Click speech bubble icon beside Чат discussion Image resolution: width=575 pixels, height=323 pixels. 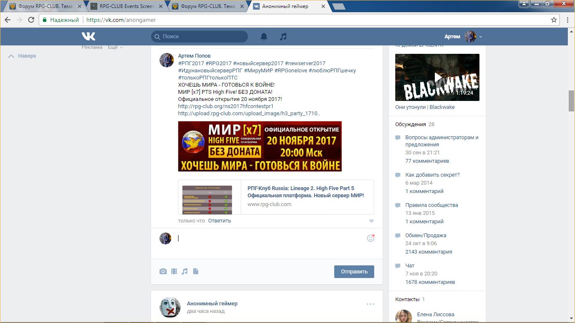pyautogui.click(x=398, y=266)
